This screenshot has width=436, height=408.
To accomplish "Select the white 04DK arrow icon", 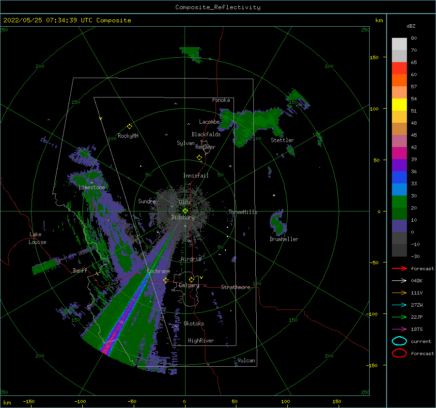I will tap(399, 280).
